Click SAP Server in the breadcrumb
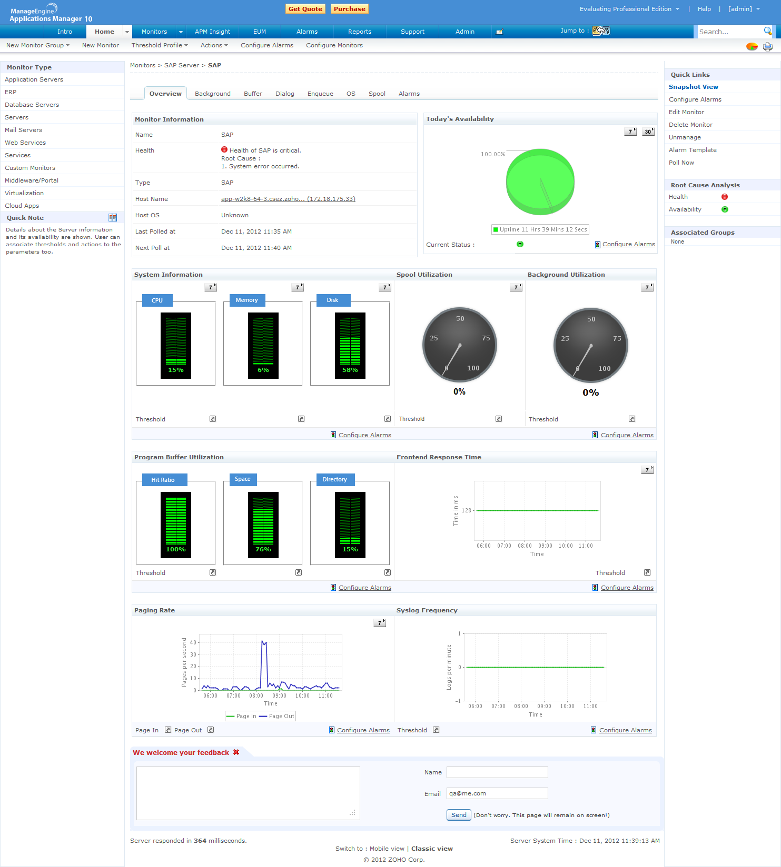 (182, 65)
